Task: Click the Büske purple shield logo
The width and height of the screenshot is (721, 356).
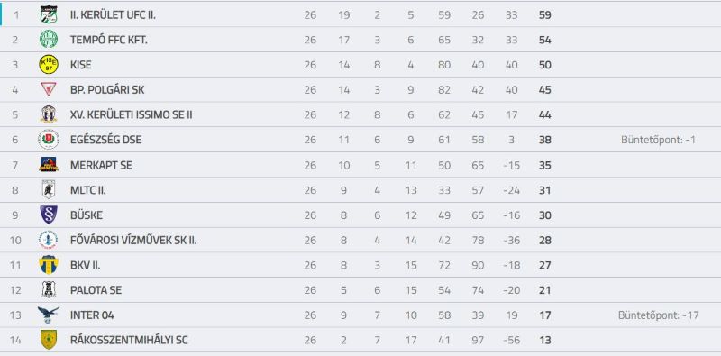Action: pyautogui.click(x=49, y=215)
